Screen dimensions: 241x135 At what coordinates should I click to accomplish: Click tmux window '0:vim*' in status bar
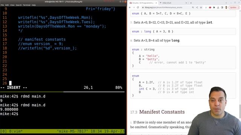tap(16, 131)
